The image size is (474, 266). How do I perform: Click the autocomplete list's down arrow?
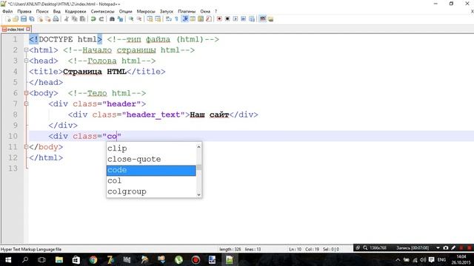(x=198, y=194)
